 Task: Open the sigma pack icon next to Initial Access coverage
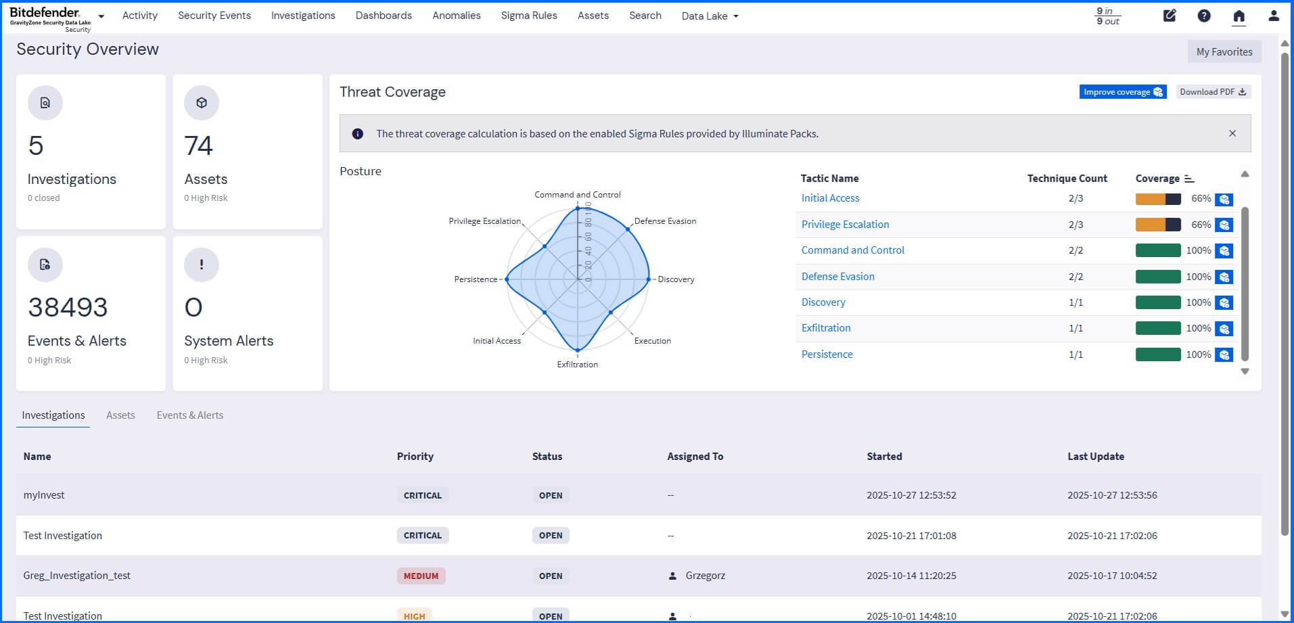[x=1224, y=199]
